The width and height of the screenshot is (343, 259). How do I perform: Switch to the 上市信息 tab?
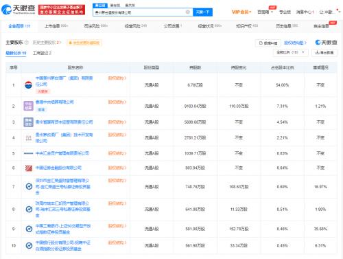[x=56, y=26]
